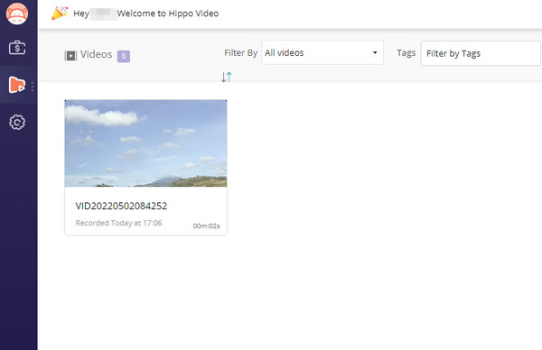This screenshot has width=542, height=350.
Task: Open the video library folder icon
Action: (x=17, y=85)
